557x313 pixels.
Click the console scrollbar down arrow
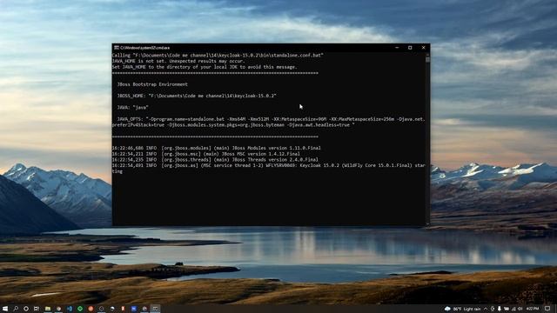click(x=427, y=223)
